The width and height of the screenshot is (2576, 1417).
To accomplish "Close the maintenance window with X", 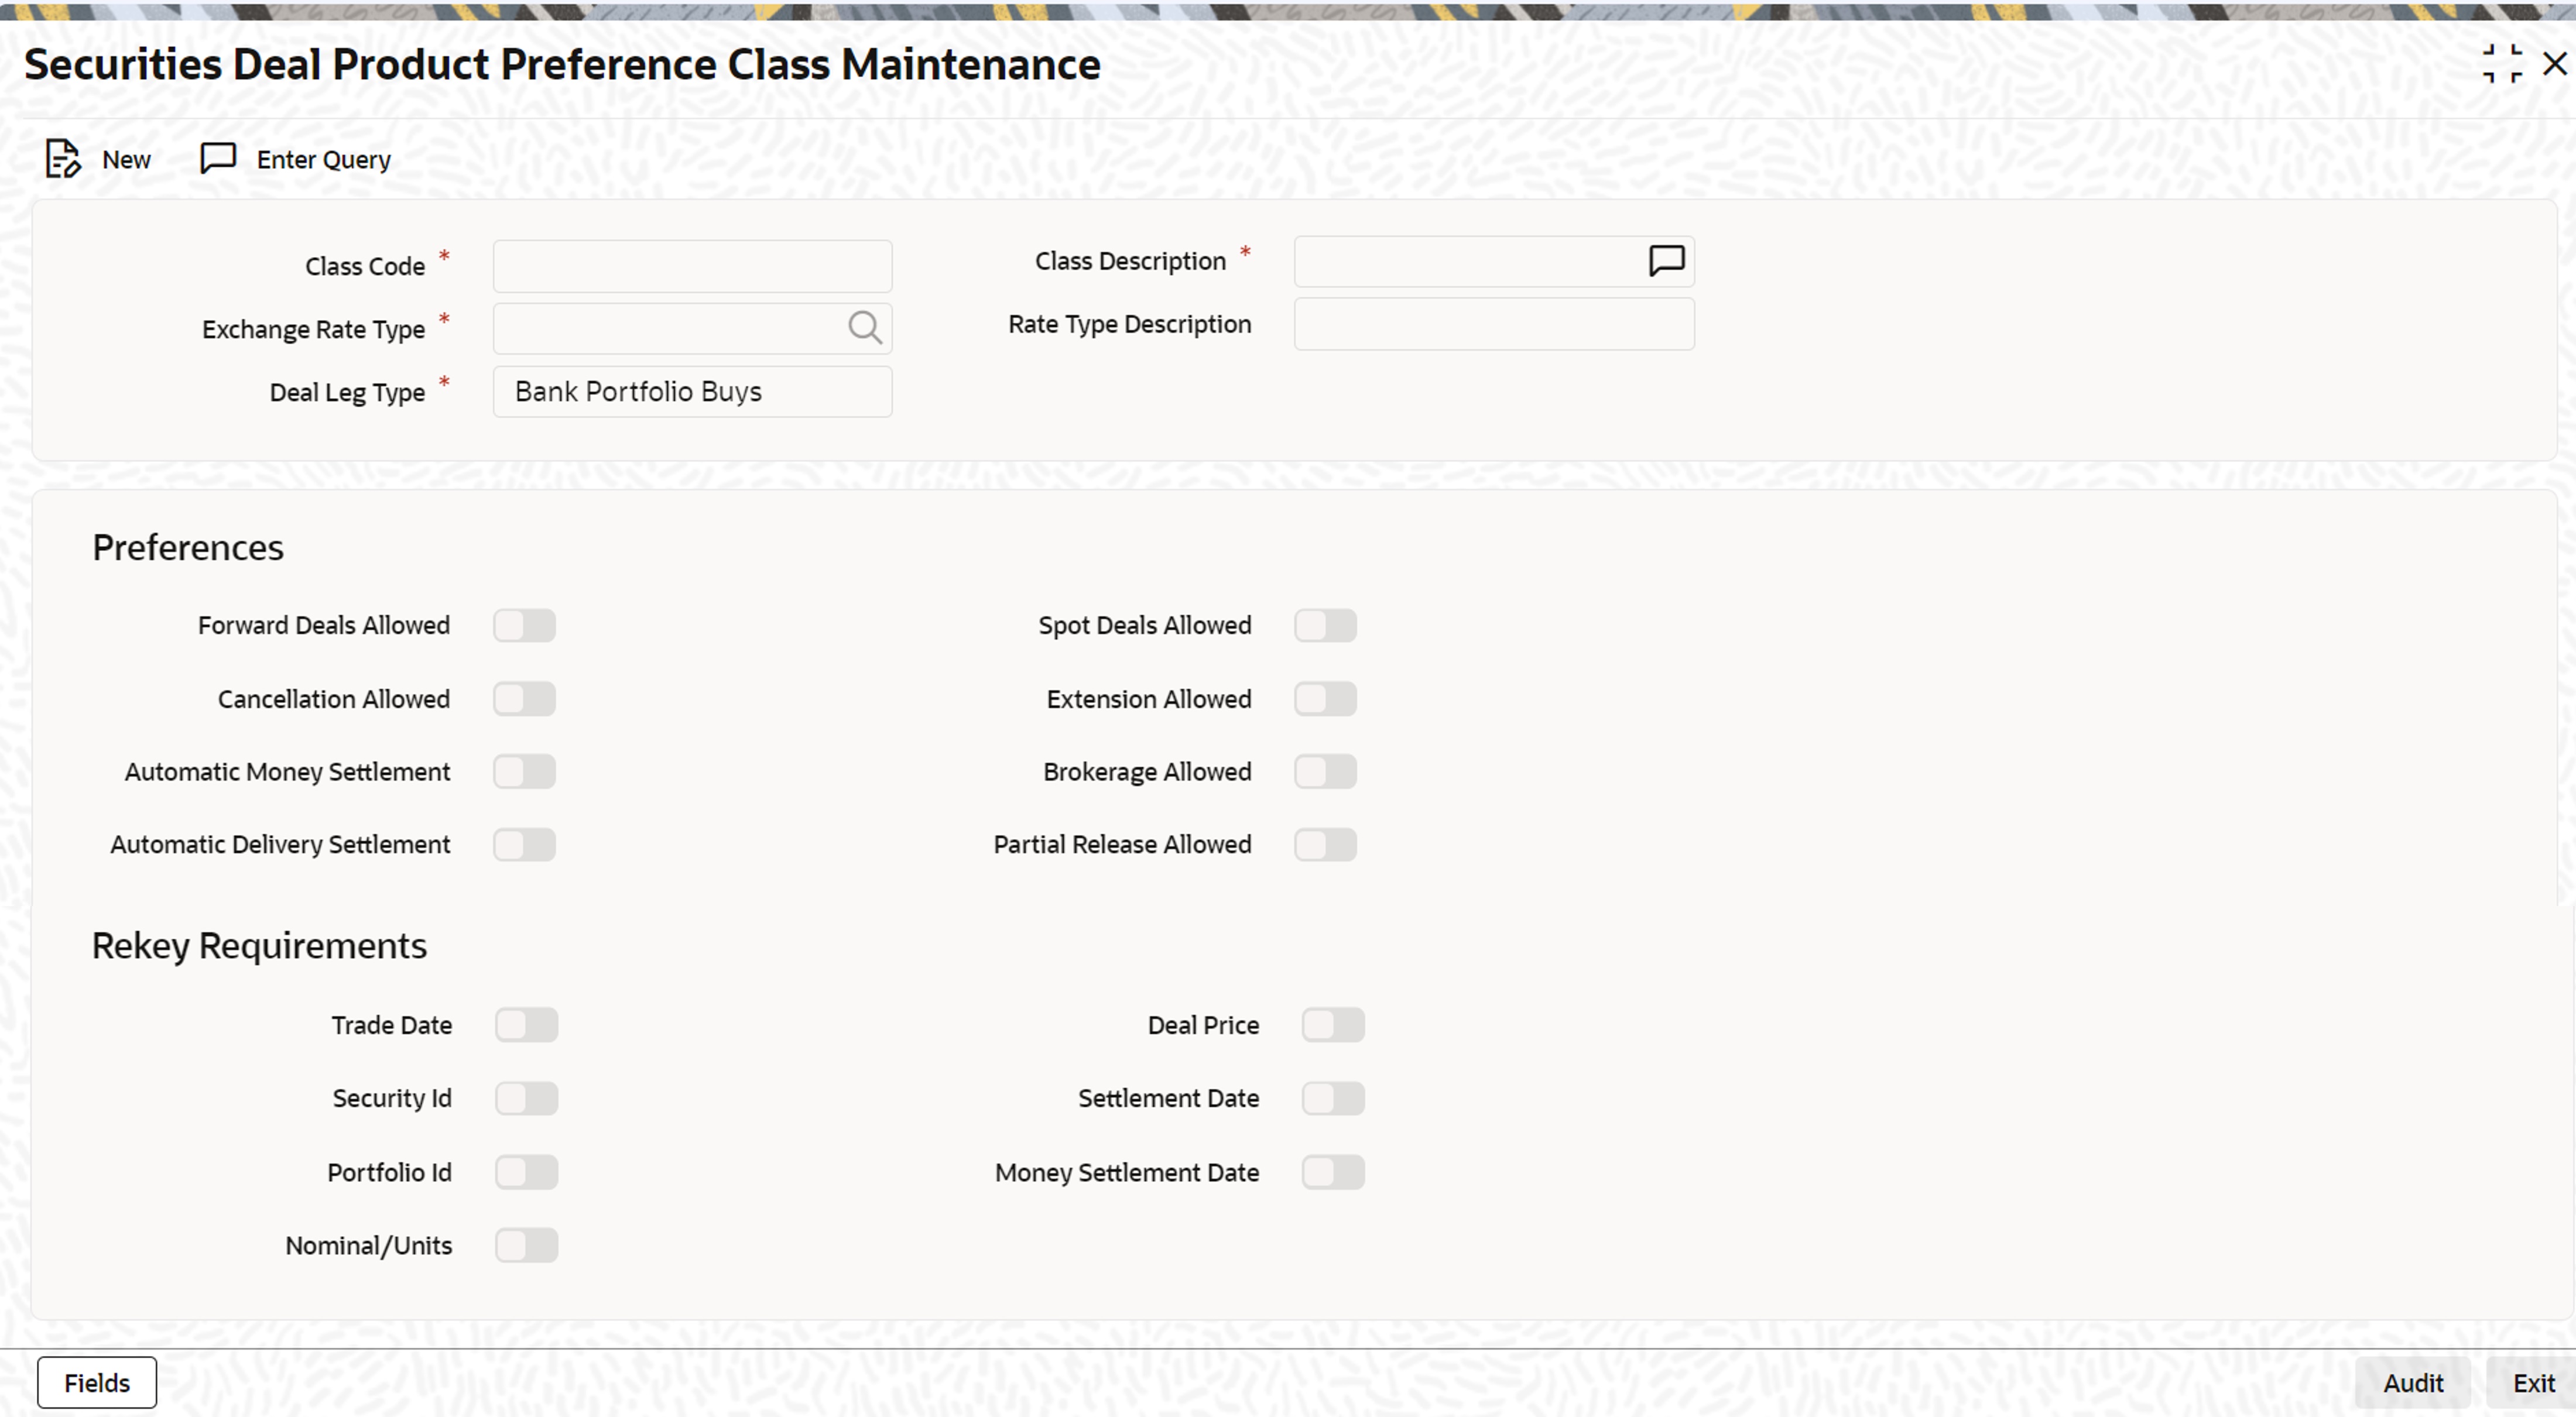I will (2554, 64).
